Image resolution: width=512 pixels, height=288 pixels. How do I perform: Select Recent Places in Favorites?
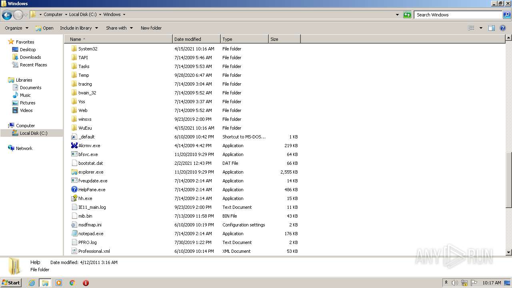coord(33,65)
